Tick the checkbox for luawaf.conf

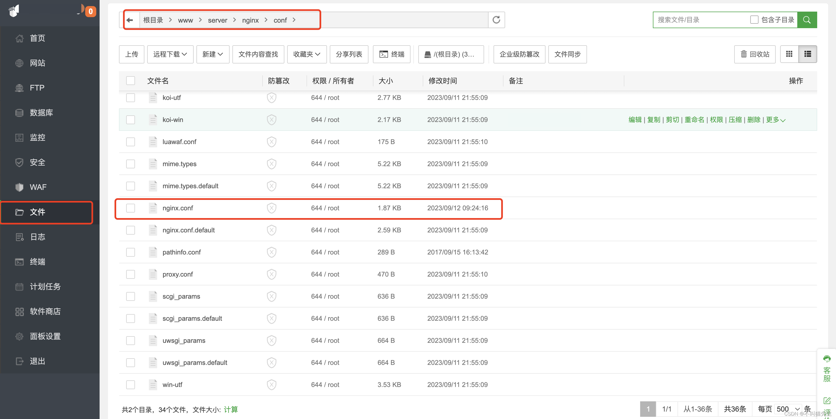pyautogui.click(x=131, y=142)
